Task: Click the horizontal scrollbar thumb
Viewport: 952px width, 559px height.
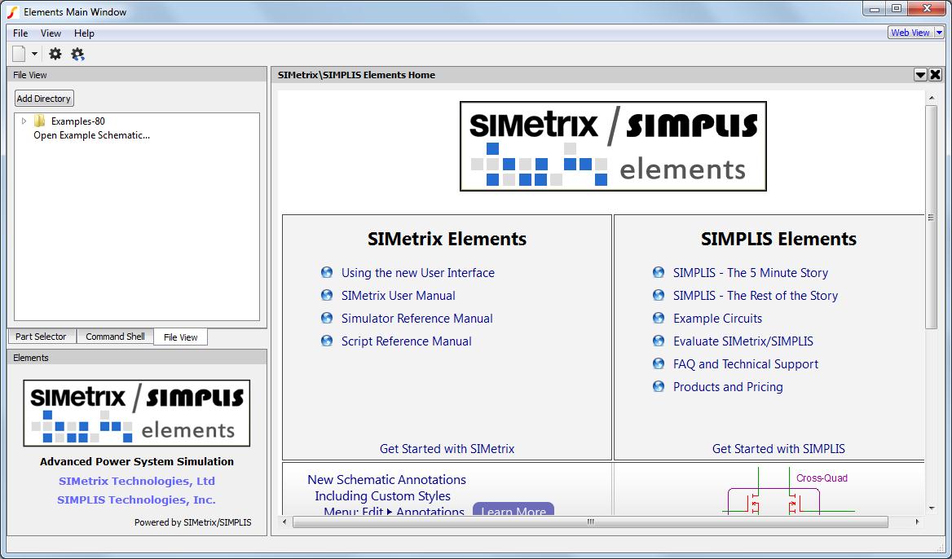Action: (590, 522)
